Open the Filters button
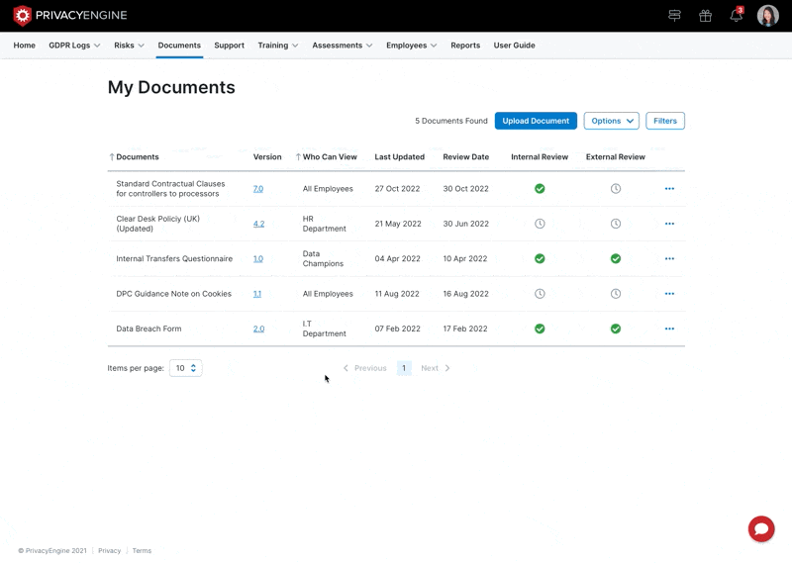This screenshot has height=563, width=792. tap(664, 121)
